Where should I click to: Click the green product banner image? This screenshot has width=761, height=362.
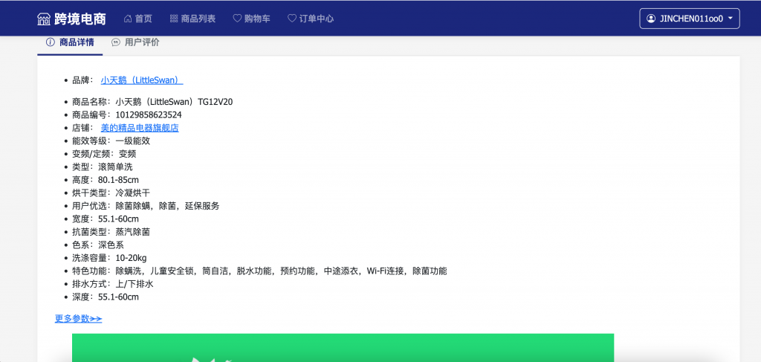343,347
